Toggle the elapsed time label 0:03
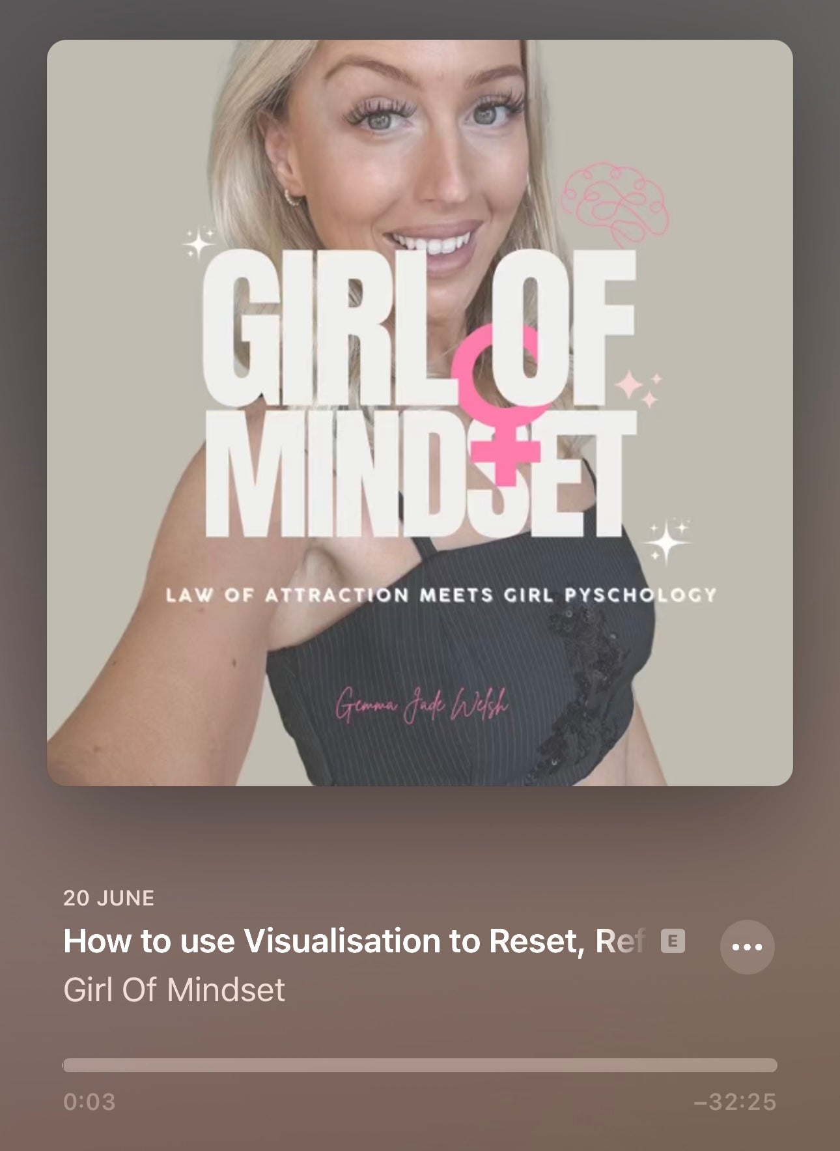This screenshot has width=840, height=1151. (x=89, y=1101)
